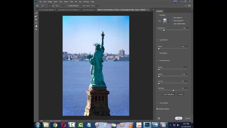The height and width of the screenshot is (128, 227).
Task: Click the tool preset brush icon in options bar
Action: pyautogui.click(x=43, y=6)
